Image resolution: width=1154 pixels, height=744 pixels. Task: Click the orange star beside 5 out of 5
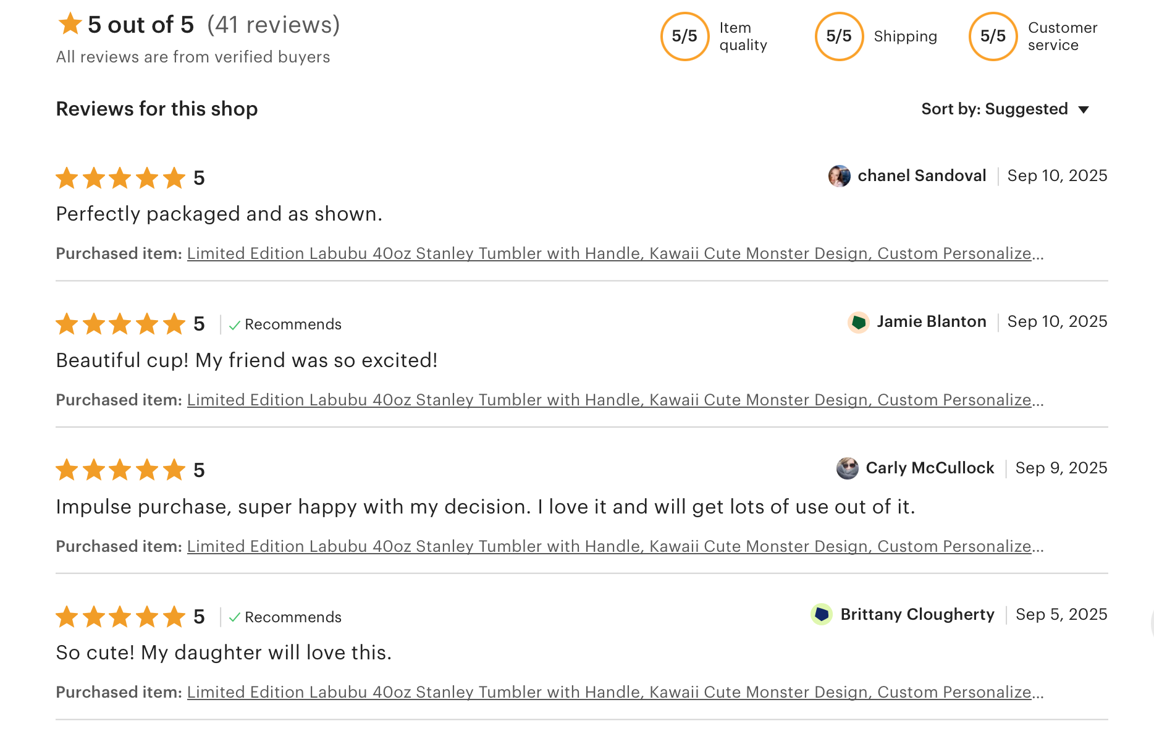point(70,25)
